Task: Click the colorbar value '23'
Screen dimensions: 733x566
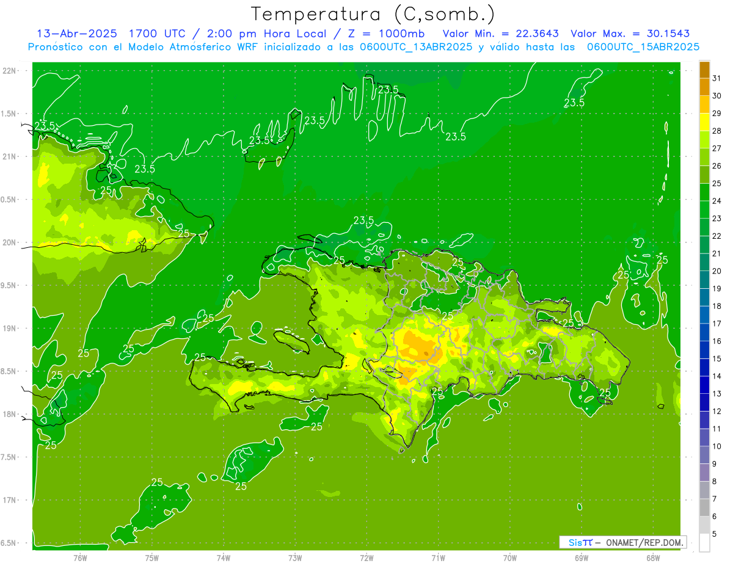Action: [x=717, y=218]
